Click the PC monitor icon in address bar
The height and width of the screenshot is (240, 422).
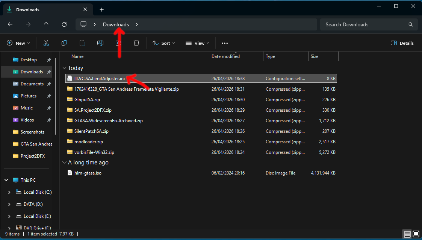tap(83, 24)
